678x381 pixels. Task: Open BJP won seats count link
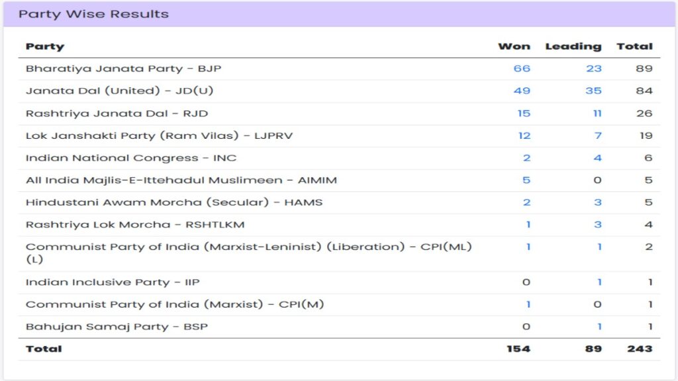click(522, 68)
